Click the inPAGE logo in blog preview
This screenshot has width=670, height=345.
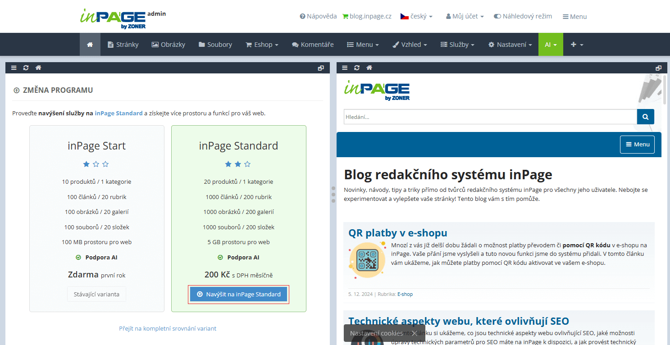pyautogui.click(x=377, y=90)
